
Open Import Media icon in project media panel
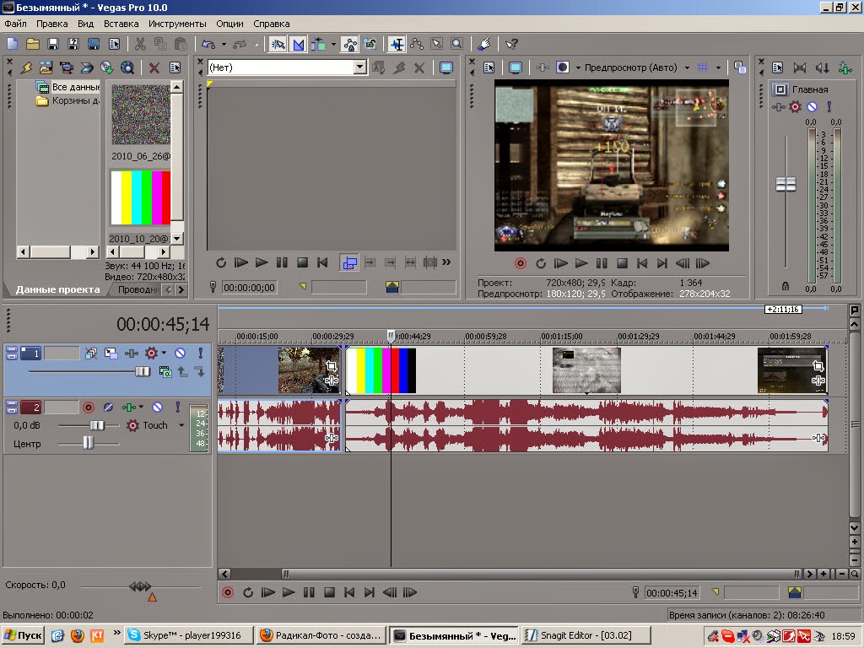pyautogui.click(x=46, y=67)
